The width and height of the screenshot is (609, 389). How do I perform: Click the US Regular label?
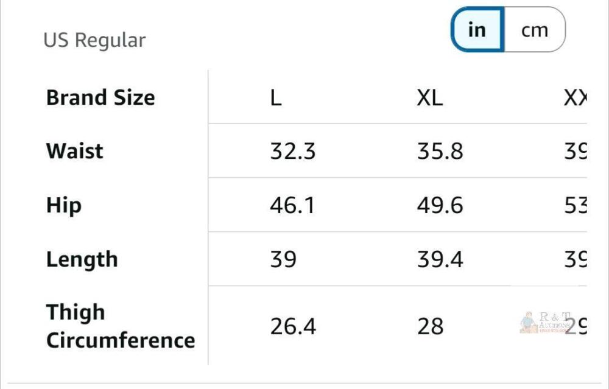(x=94, y=40)
